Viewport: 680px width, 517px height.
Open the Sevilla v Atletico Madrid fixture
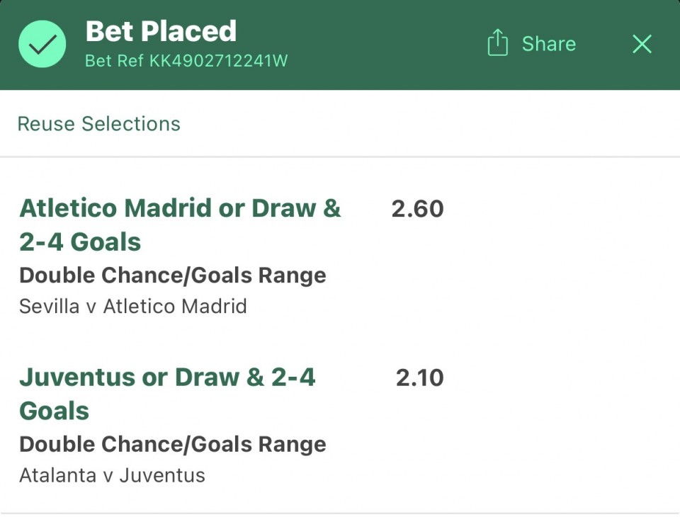[x=132, y=307]
